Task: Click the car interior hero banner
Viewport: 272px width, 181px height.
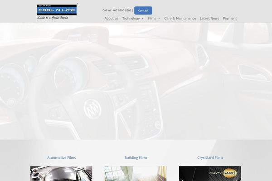Action: [136, 81]
